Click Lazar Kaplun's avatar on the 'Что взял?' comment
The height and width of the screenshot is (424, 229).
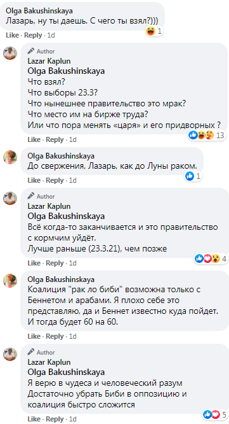click(10, 53)
